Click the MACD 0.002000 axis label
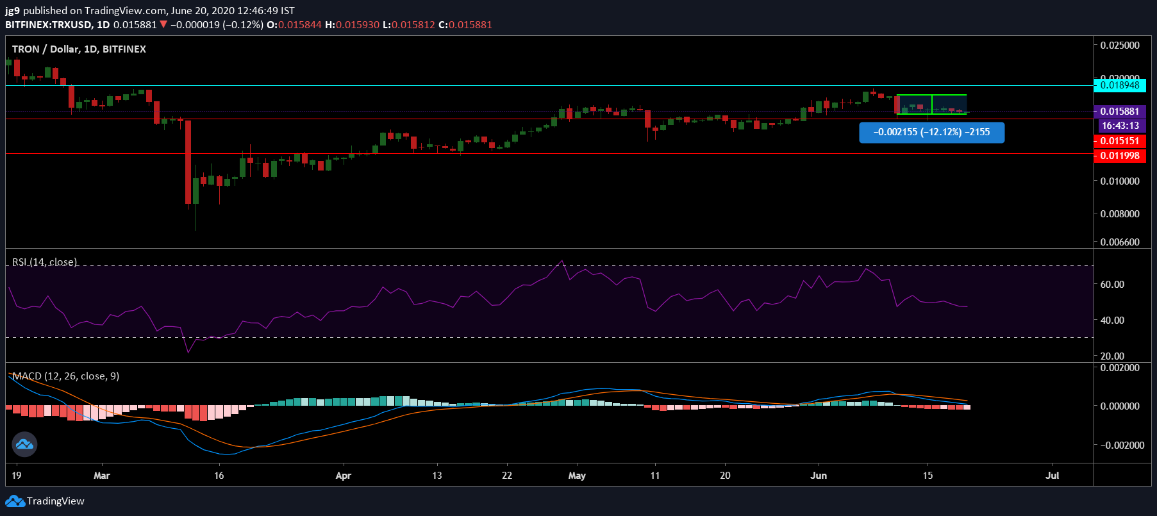The width and height of the screenshot is (1157, 516). pos(1120,367)
